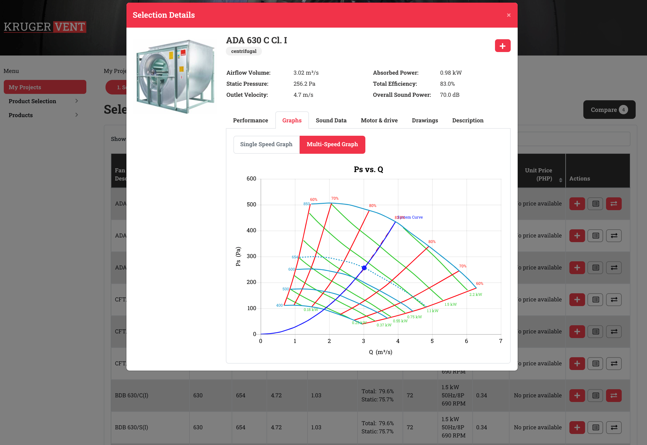Click the 'centrifugal' tag
The width and height of the screenshot is (647, 445).
pos(244,51)
